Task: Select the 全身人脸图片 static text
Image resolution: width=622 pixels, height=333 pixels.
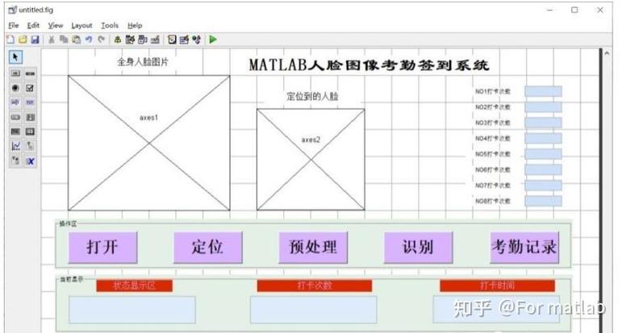Action: point(143,62)
